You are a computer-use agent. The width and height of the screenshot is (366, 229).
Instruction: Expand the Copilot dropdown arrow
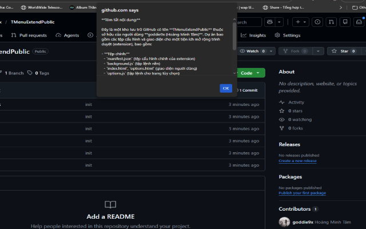pos(279,22)
